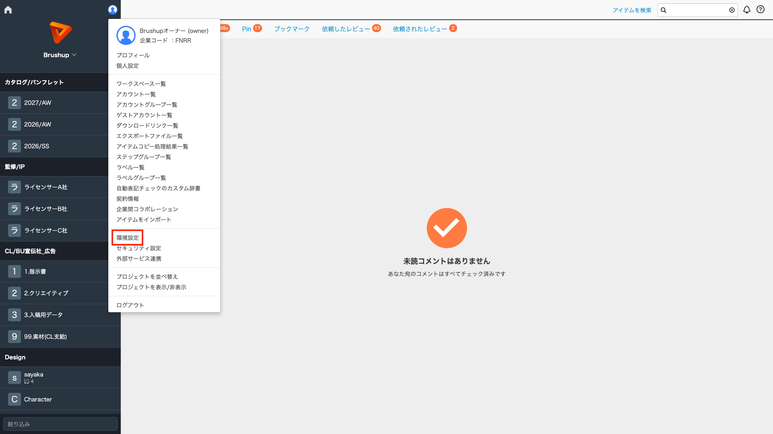Open プロフィール menu entry
Image resolution: width=773 pixels, height=434 pixels.
click(x=133, y=55)
